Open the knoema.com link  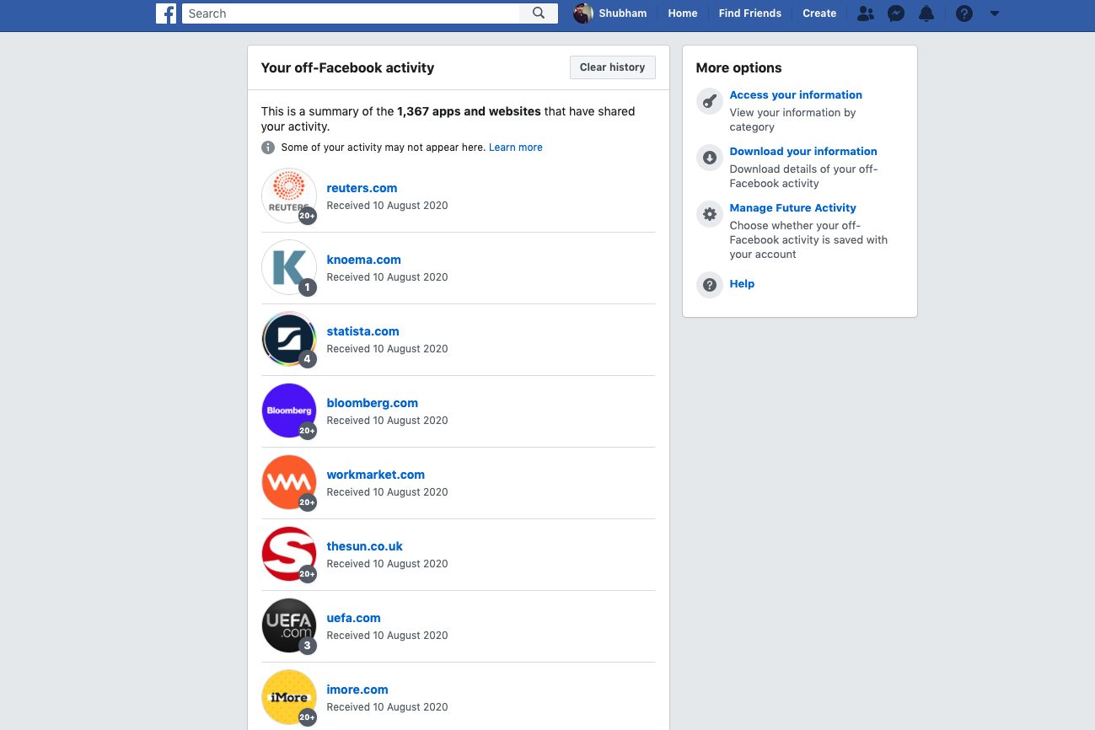(363, 260)
